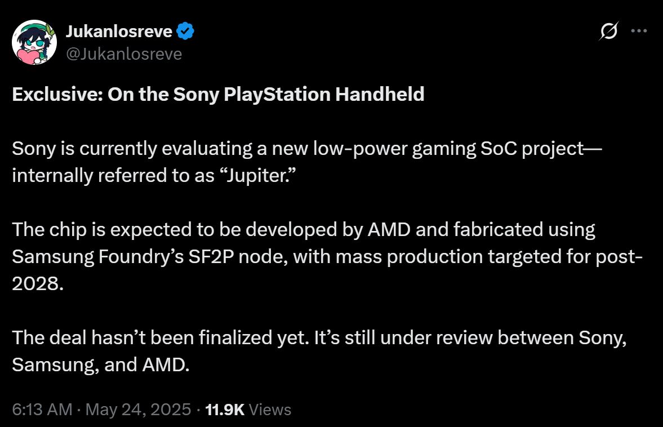Click the "2028." text in the post

[x=34, y=283]
